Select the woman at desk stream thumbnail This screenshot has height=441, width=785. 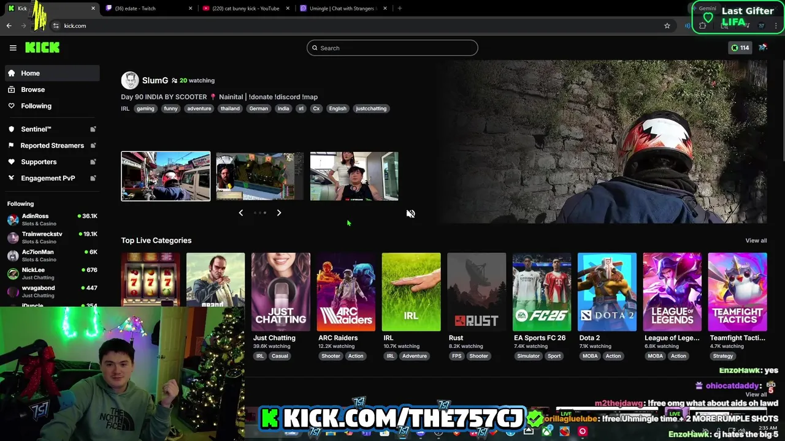click(x=354, y=176)
